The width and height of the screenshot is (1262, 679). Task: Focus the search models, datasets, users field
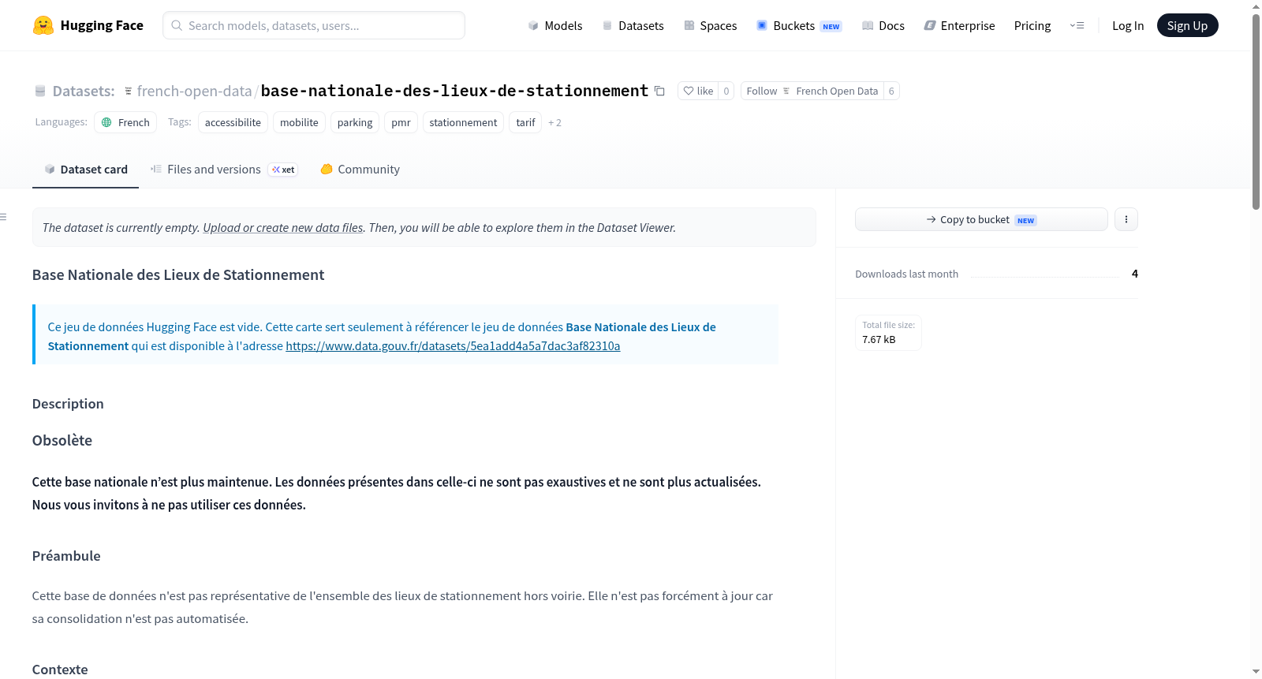(314, 25)
